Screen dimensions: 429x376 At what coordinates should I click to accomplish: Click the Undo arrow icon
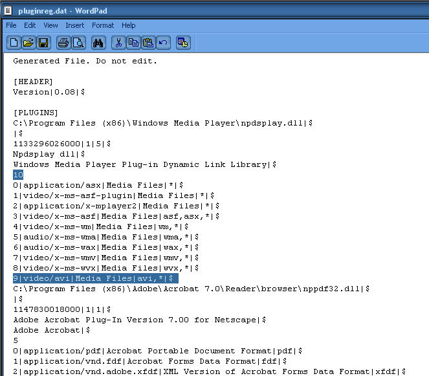163,43
